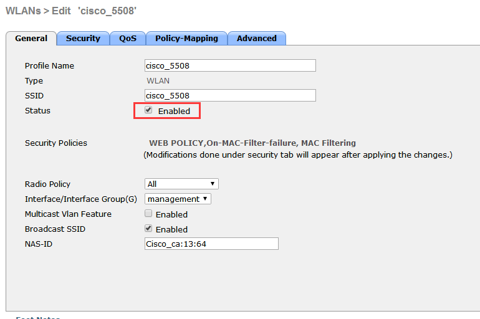Click the Profile Name input field
Image resolution: width=480 pixels, height=319 pixels.
230,65
